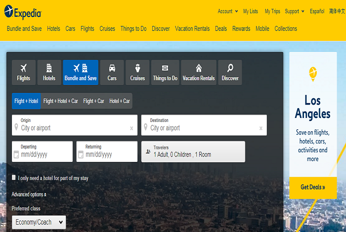Clear the Destination field with its x icon
Screen dimensions: 346x232
(261, 128)
